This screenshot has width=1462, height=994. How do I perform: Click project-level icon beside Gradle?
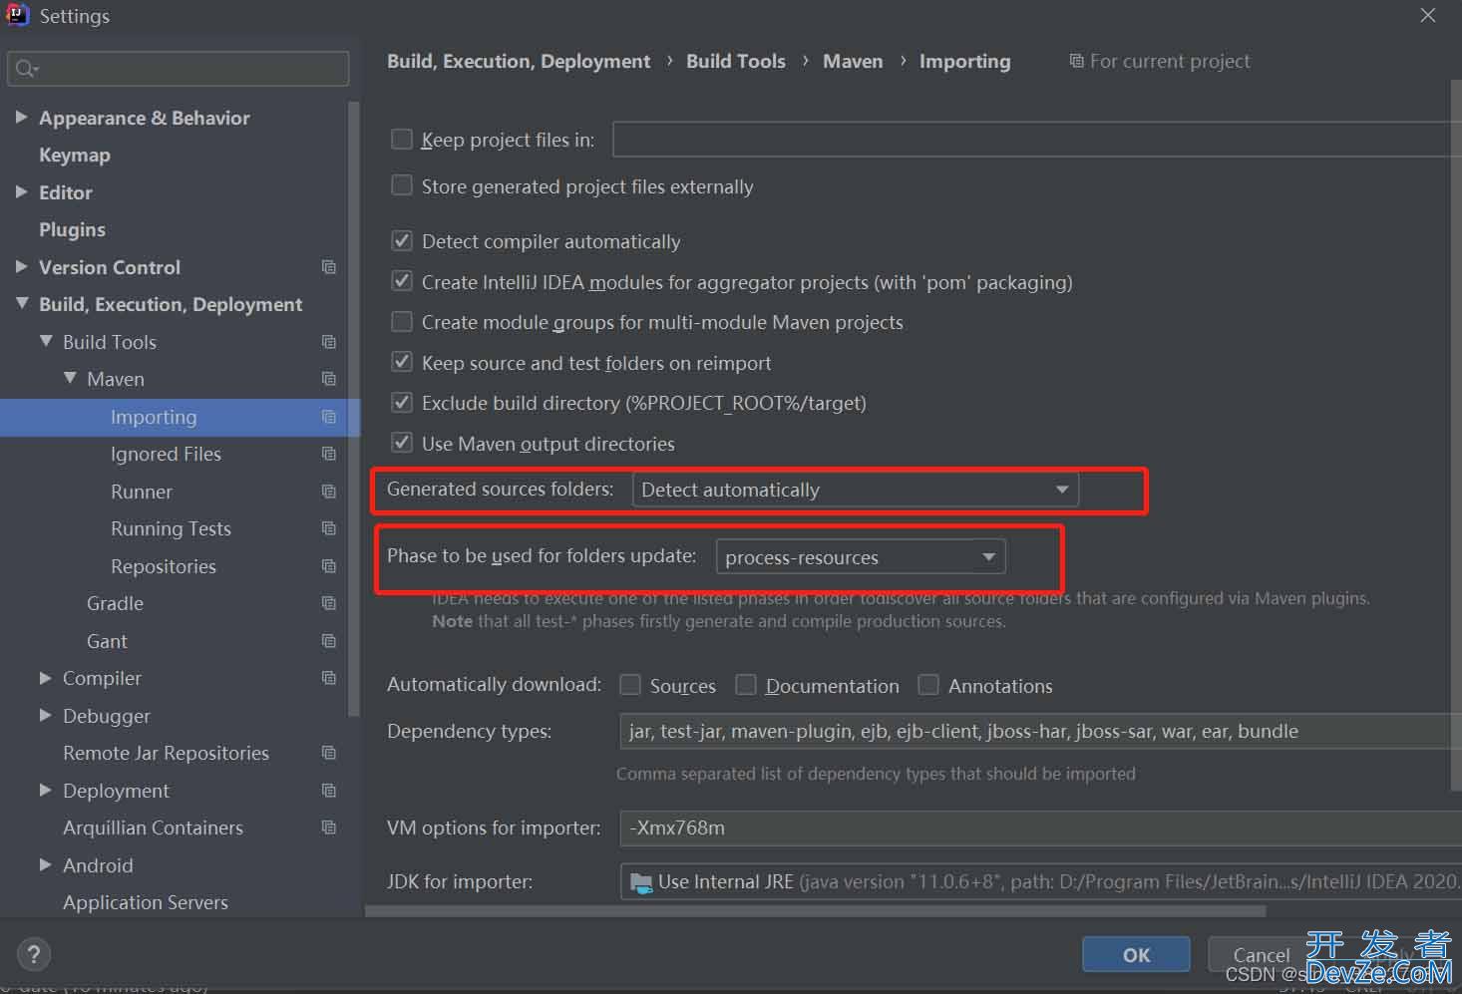(x=329, y=603)
